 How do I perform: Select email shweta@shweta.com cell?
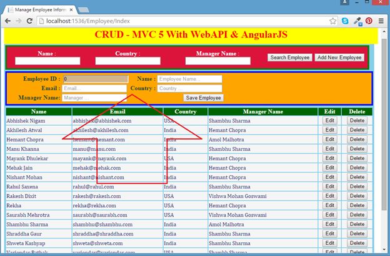tap(117, 243)
